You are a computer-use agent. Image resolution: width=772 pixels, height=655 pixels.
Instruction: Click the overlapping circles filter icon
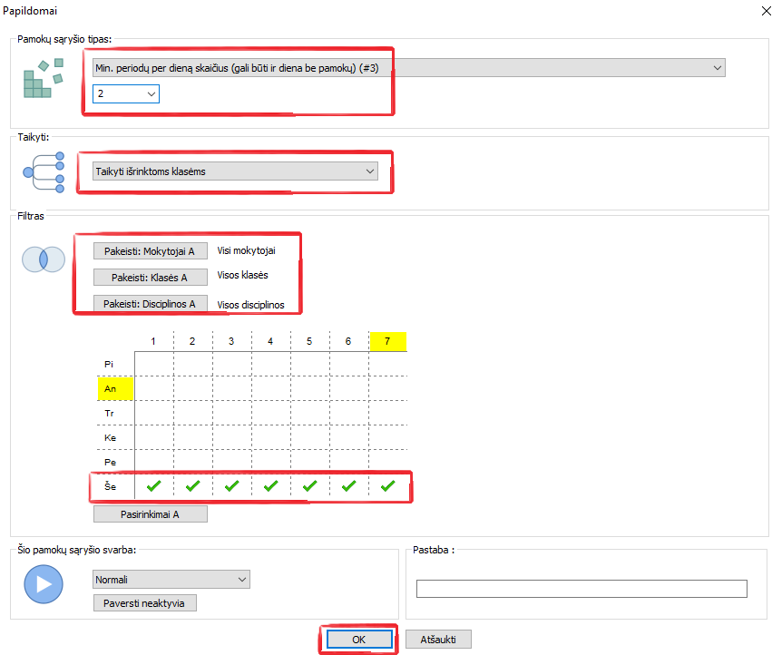(x=43, y=259)
